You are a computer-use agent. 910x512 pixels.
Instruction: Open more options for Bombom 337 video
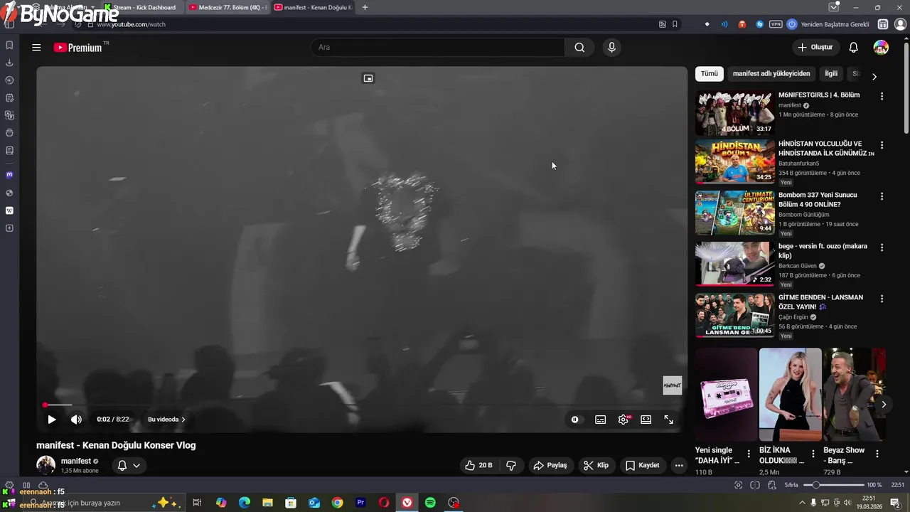882,196
